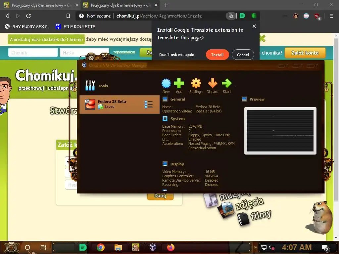
Task: Click zapomniałem link
Action: coord(124,52)
